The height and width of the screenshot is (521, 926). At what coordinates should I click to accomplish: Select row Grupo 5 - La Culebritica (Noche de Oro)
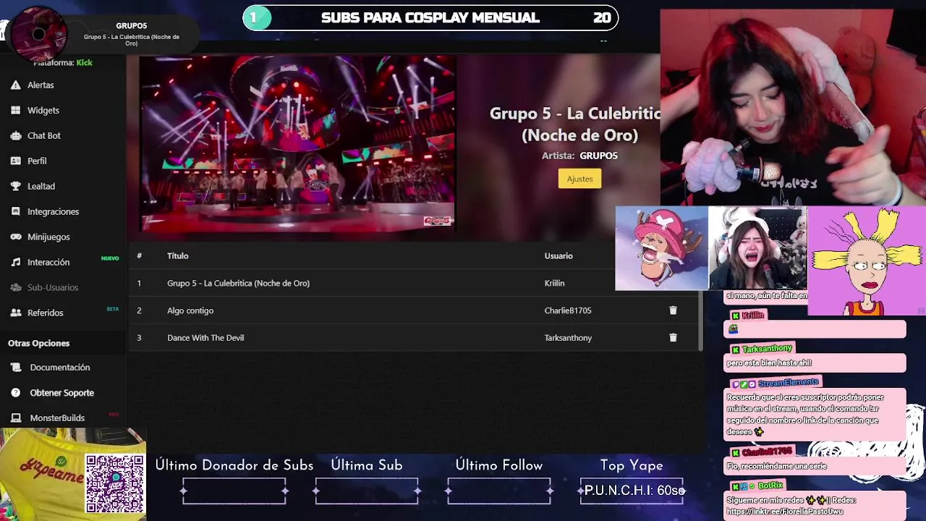click(413, 283)
